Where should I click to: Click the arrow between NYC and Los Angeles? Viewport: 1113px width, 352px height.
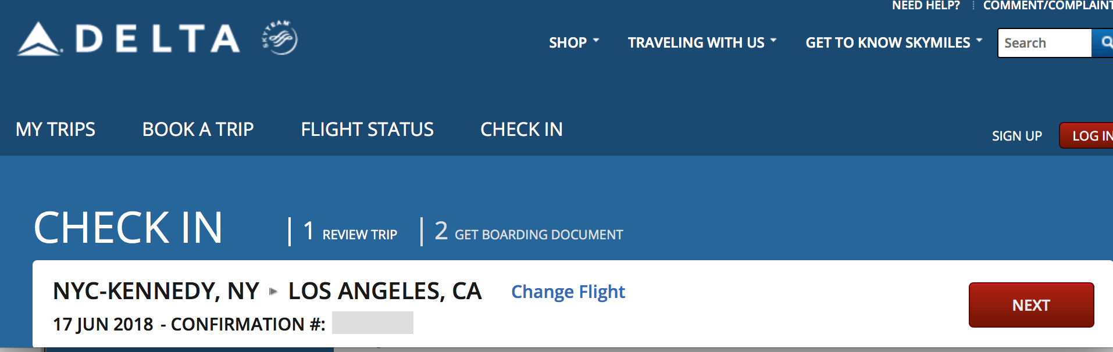pyautogui.click(x=273, y=292)
